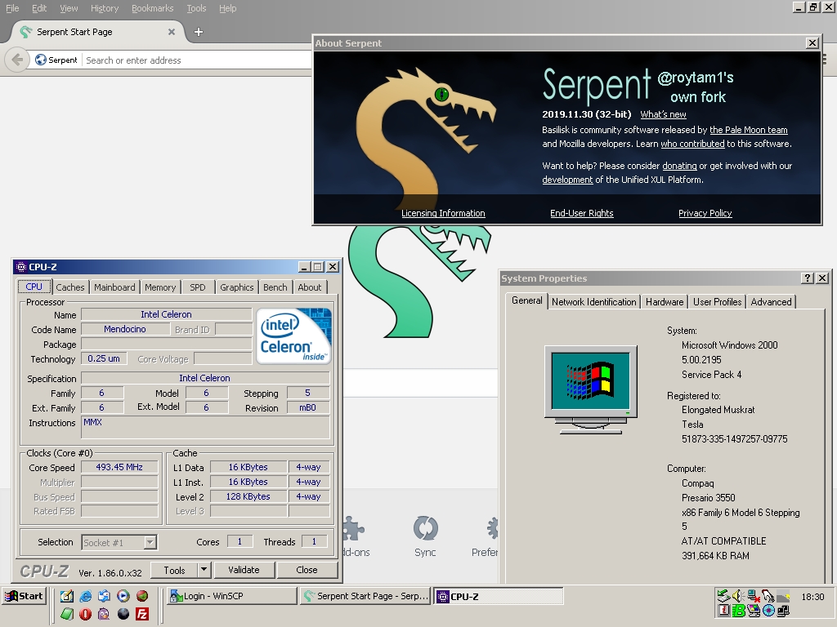The height and width of the screenshot is (627, 837).
Task: Open the Tools dropdown arrow in CPU-Z
Action: click(204, 570)
